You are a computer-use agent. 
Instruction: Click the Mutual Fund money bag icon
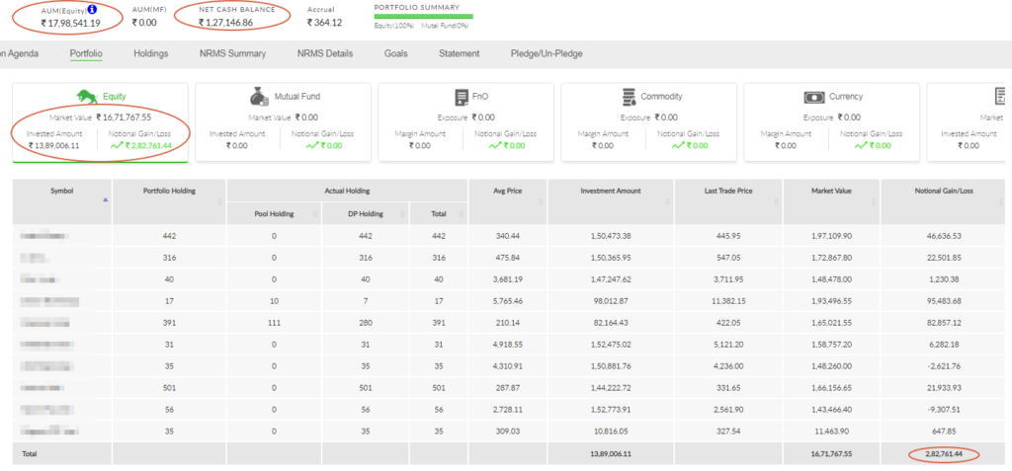click(260, 97)
